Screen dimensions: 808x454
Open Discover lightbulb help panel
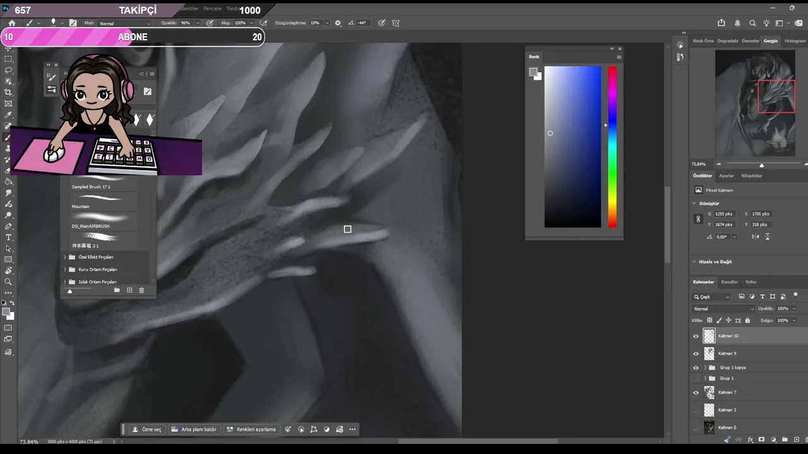(x=766, y=23)
